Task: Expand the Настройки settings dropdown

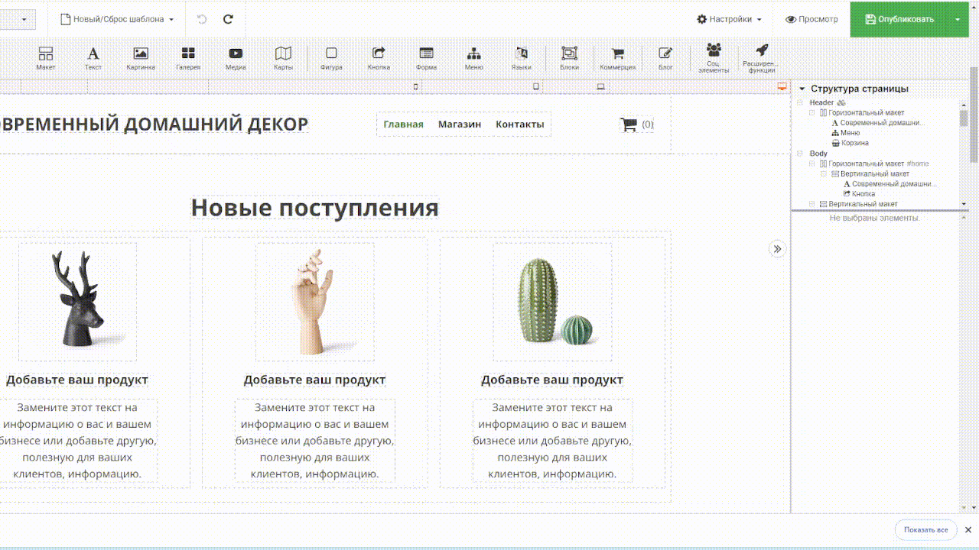Action: pos(729,19)
